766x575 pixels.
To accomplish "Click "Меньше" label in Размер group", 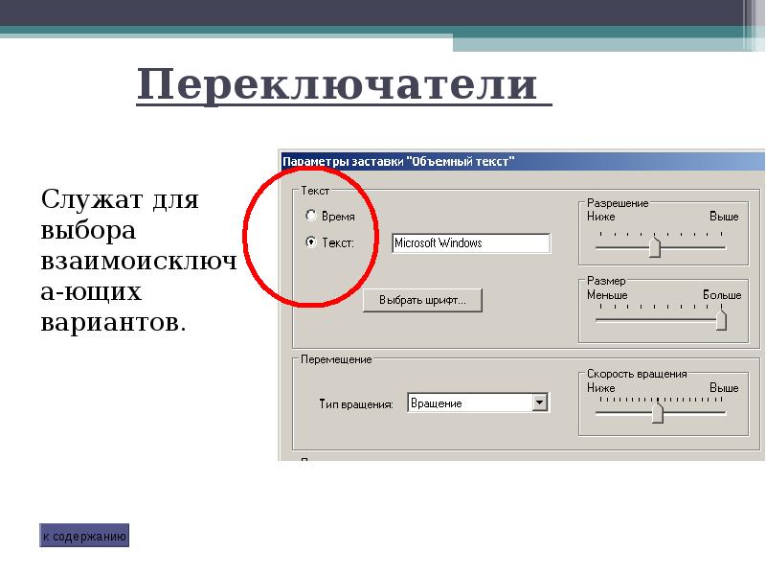I will (x=607, y=295).
